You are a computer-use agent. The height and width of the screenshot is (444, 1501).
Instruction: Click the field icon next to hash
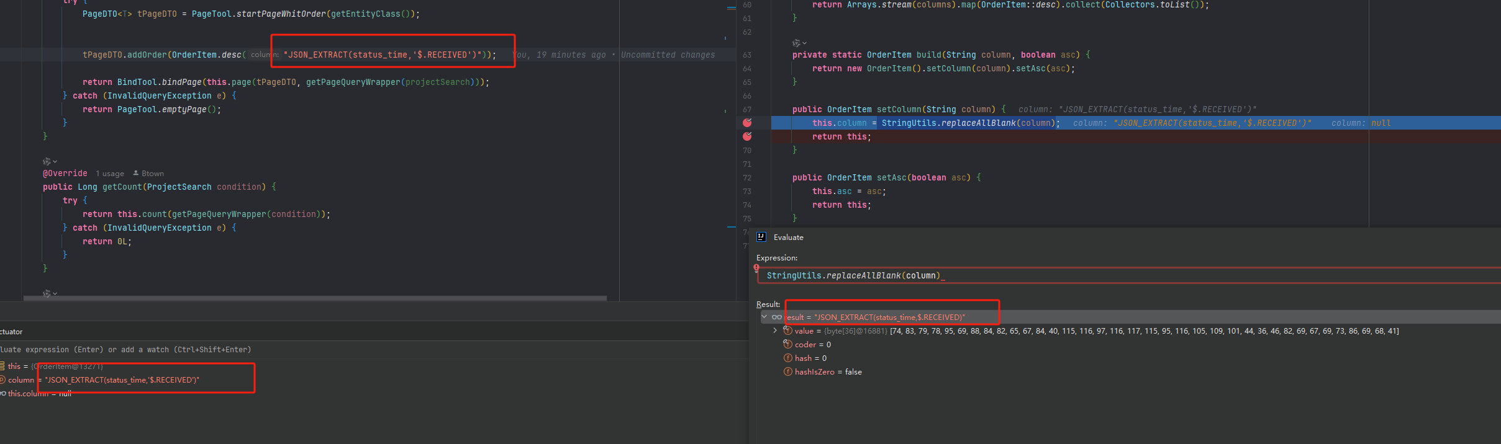coord(788,358)
